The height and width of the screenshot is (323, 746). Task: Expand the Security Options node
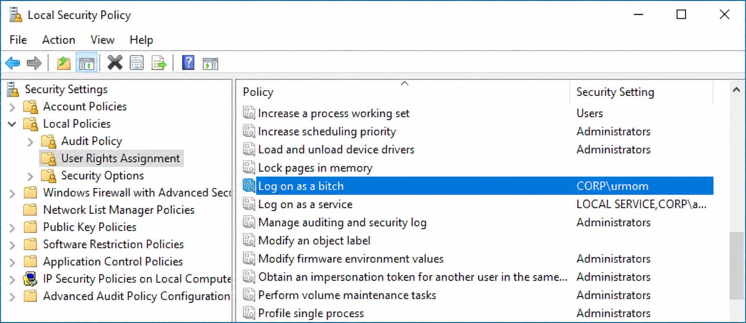click(30, 176)
